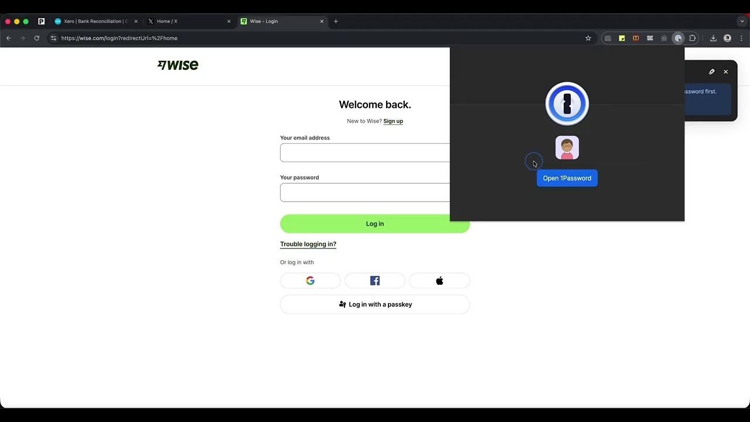750x422 pixels.
Task: Open the Chrome profile avatar menu
Action: pyautogui.click(x=727, y=38)
